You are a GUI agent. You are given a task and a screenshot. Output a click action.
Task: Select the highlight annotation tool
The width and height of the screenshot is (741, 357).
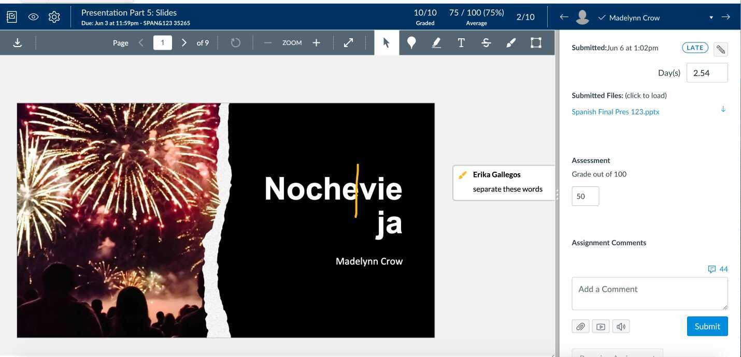[x=436, y=42]
